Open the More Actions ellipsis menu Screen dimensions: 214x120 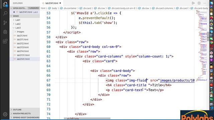tap(205, 3)
